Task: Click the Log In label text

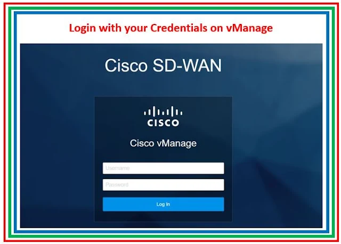Action: [x=163, y=204]
